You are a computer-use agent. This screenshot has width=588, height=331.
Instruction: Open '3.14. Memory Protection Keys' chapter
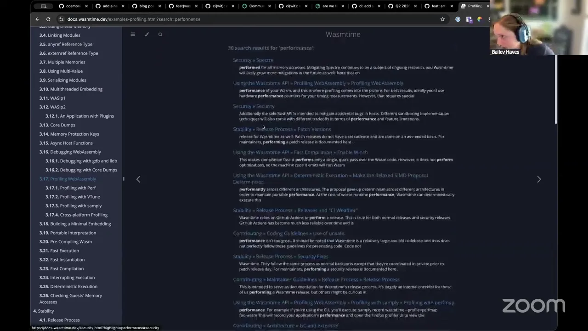click(69, 134)
